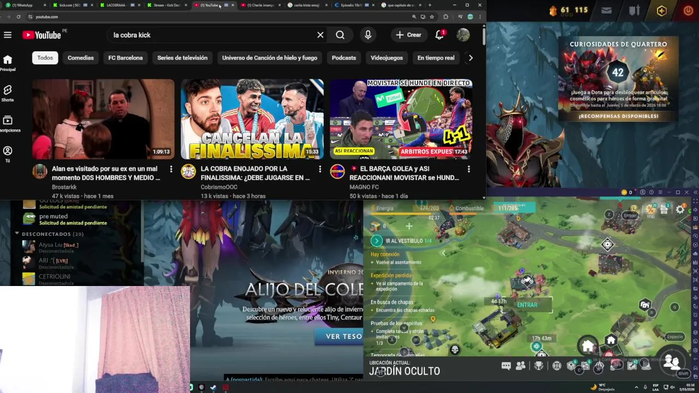The height and width of the screenshot is (393, 699).
Task: Click the Dota power quit icon
Action: click(x=688, y=10)
